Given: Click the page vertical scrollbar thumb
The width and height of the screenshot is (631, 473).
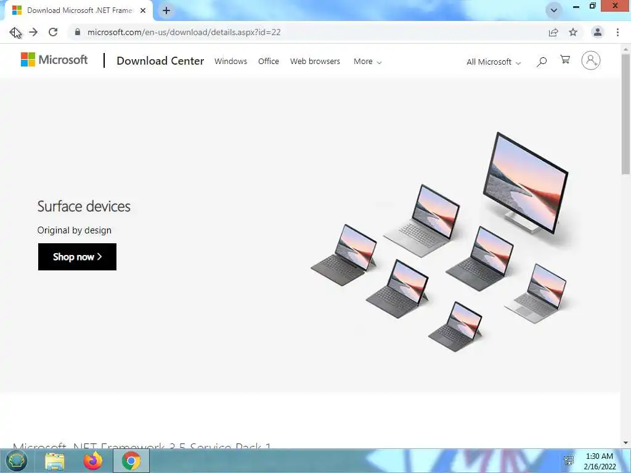Looking at the screenshot, I should [625, 114].
